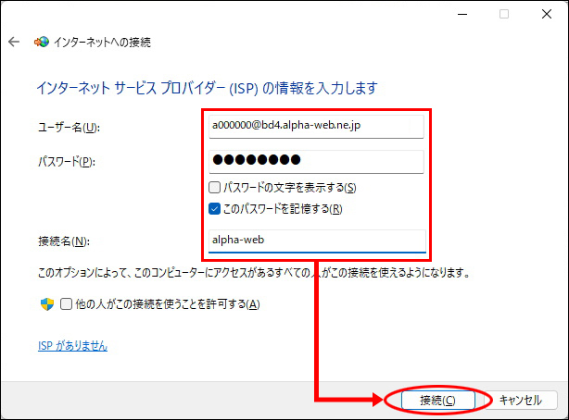The width and height of the screenshot is (569, 420).
Task: Go back with the arrow icon
Action: (x=14, y=42)
